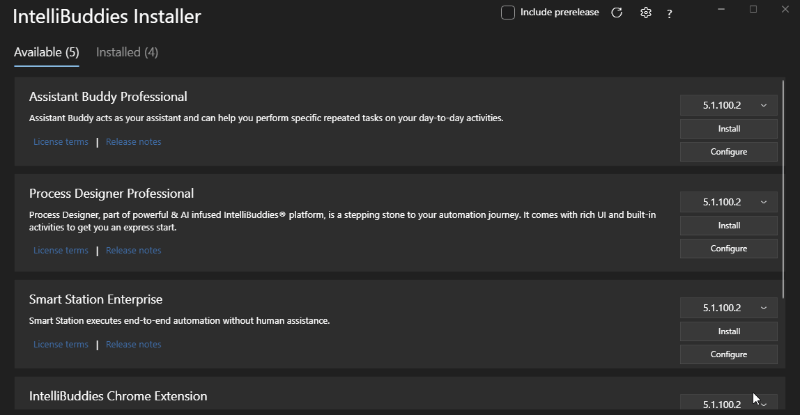The width and height of the screenshot is (800, 415).
Task: Expand Smart Station Enterprise version dropdown
Action: tap(729, 308)
